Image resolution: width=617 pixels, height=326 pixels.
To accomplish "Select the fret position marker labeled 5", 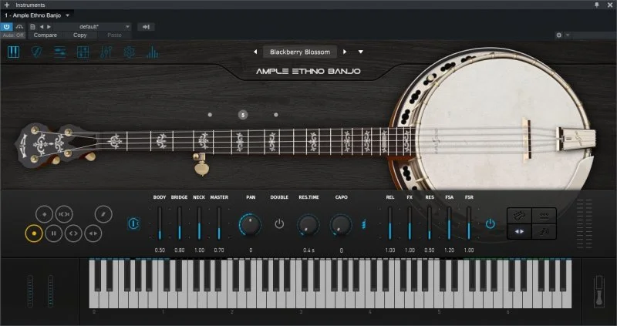I will point(243,115).
